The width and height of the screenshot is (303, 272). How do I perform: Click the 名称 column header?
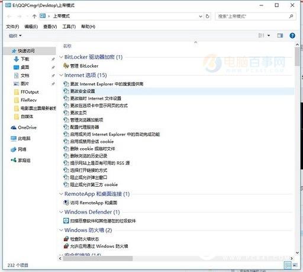coord(67,46)
